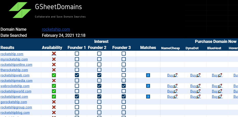This screenshot has width=238, height=117.
Task: Check Founder 2 box for rocketshipmedia.com
Action: tap(99, 80)
